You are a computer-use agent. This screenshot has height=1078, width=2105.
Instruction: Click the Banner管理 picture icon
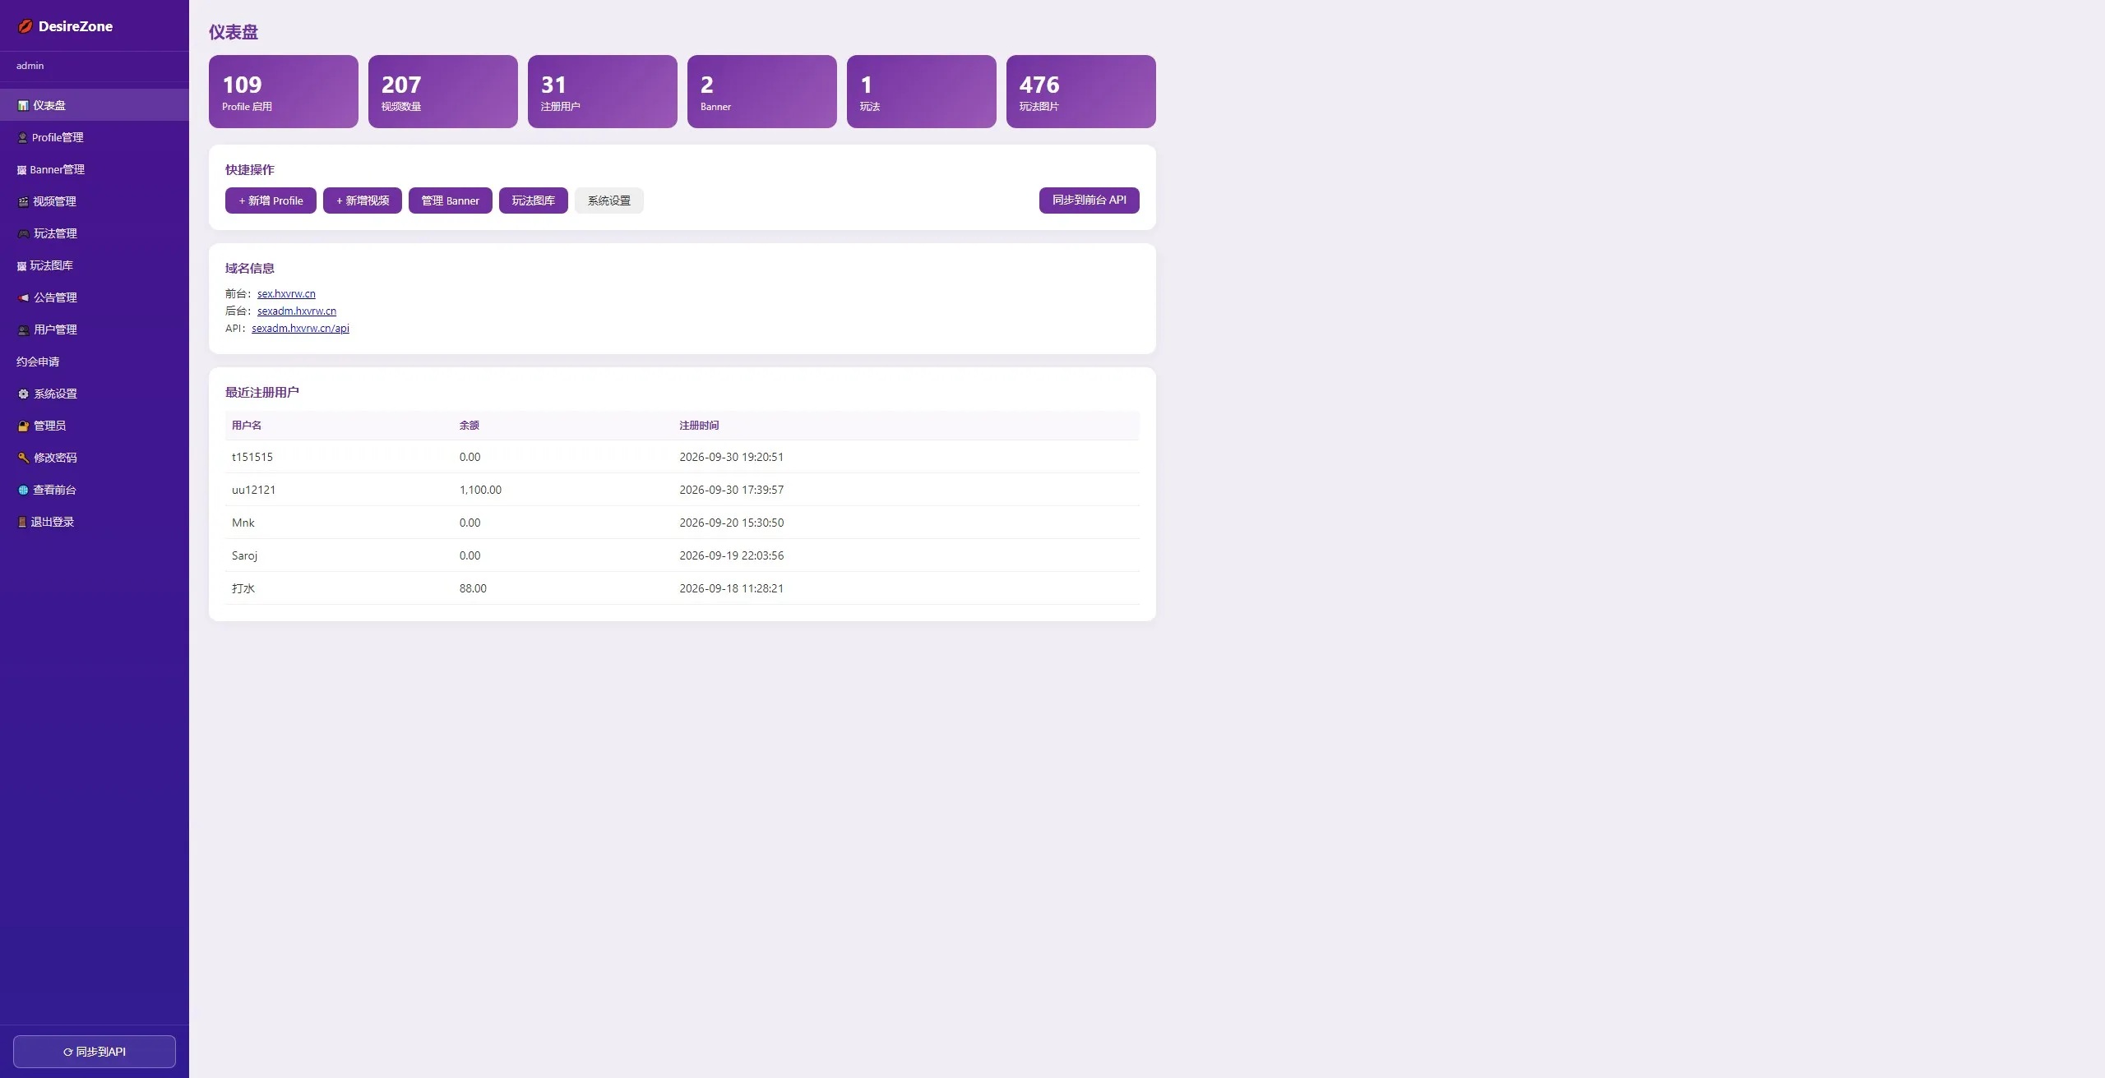click(x=22, y=169)
